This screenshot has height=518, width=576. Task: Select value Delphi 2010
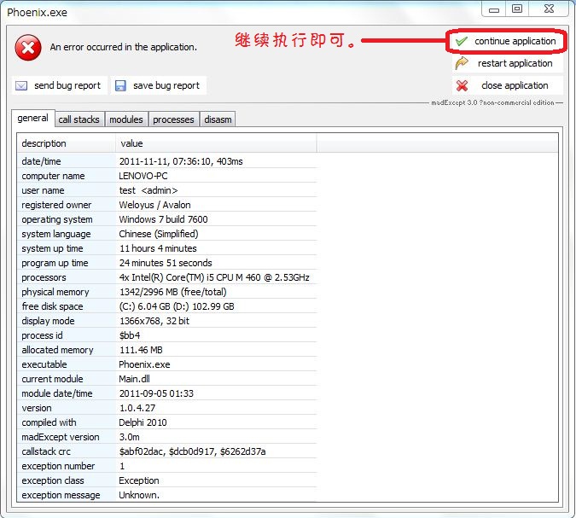click(x=143, y=422)
